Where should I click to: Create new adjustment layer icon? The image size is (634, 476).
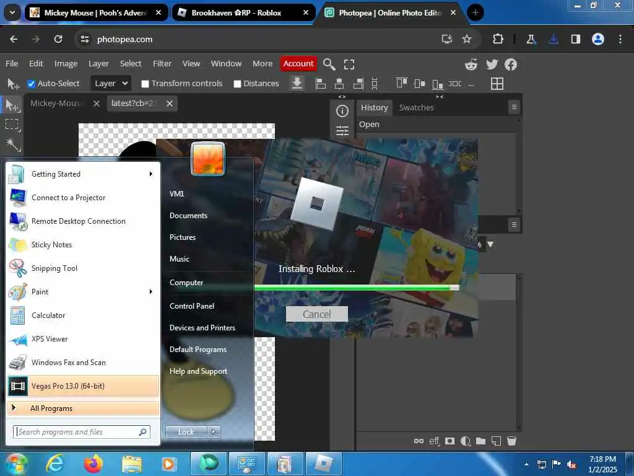[x=466, y=441]
